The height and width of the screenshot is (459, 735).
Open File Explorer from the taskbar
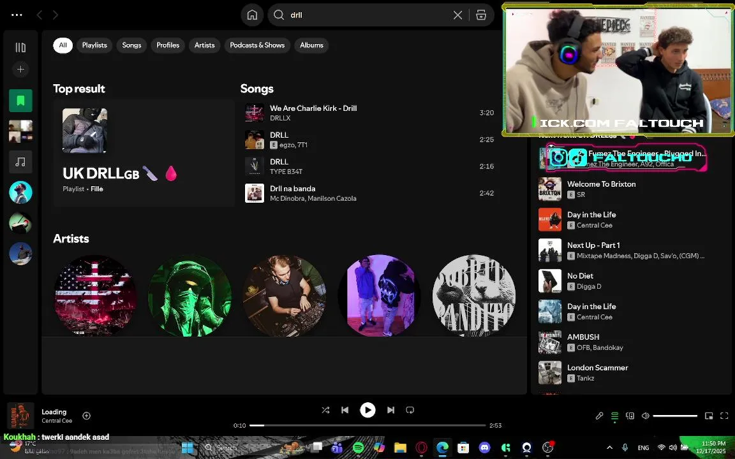[x=400, y=448]
